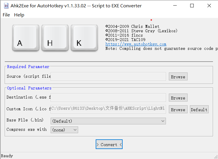Click the 2011-2016 fincs copyright line
The image size is (218, 159).
[124, 35]
